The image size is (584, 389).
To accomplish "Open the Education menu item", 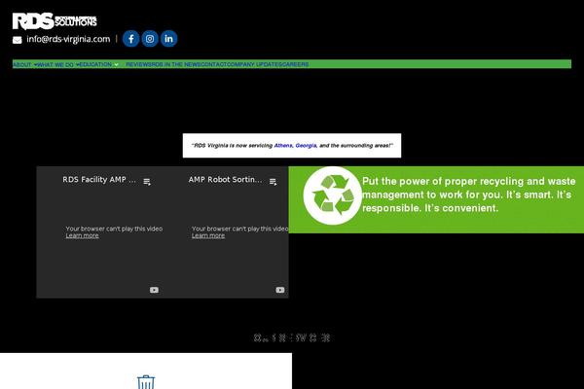I will pos(95,64).
